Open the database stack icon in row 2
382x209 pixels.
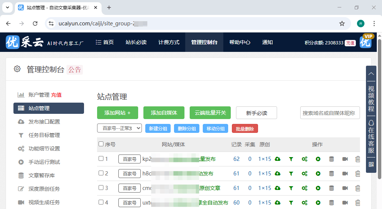point(331,174)
